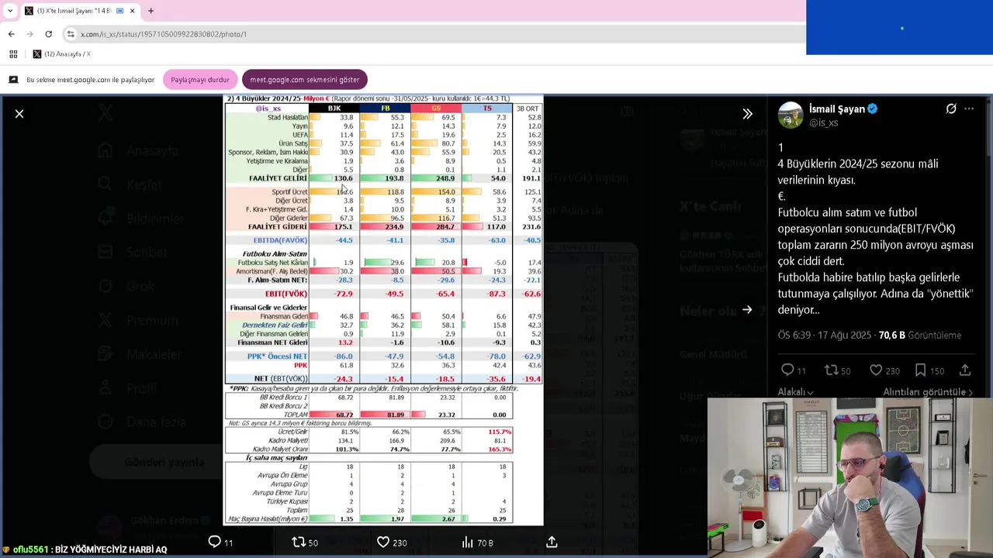993x558 pixels.
Task: Open the three-dot more menu on tweet
Action: tap(969, 108)
